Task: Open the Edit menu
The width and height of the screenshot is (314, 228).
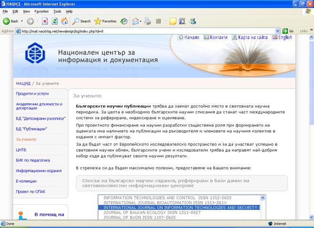Action: click(15, 11)
